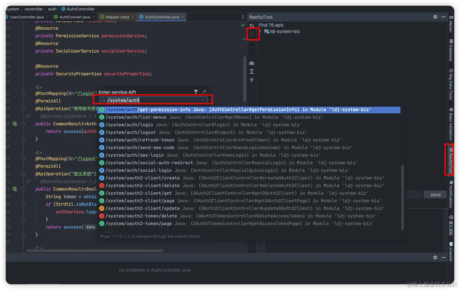Clear the service API search text

tap(203, 100)
